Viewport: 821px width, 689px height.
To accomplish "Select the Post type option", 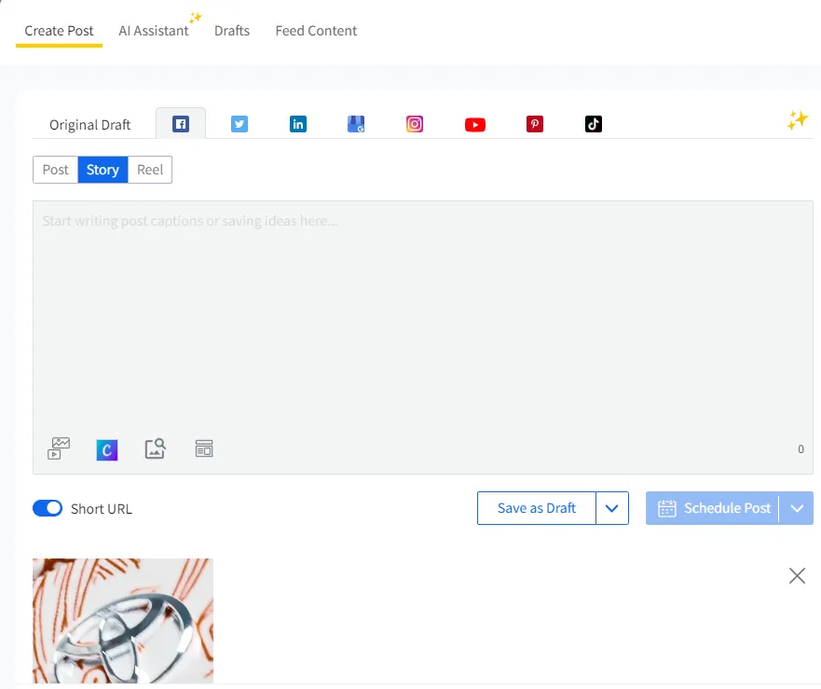I will (x=56, y=170).
